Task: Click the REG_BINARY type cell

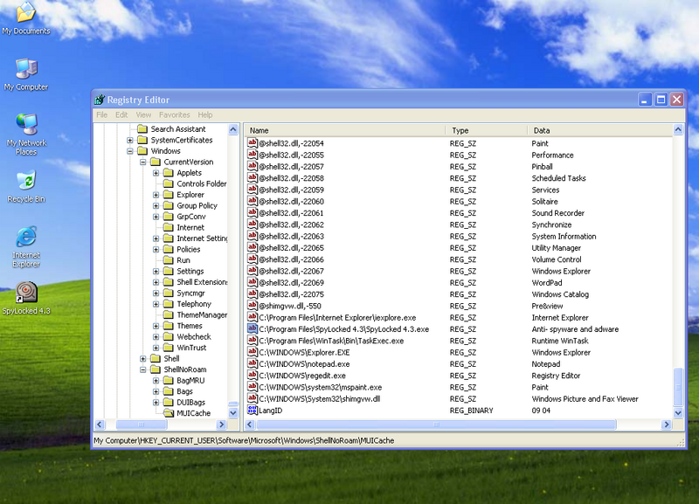Action: (471, 411)
